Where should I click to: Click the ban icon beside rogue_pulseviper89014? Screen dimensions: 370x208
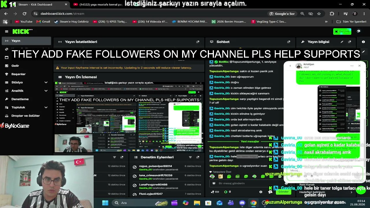[134, 167]
